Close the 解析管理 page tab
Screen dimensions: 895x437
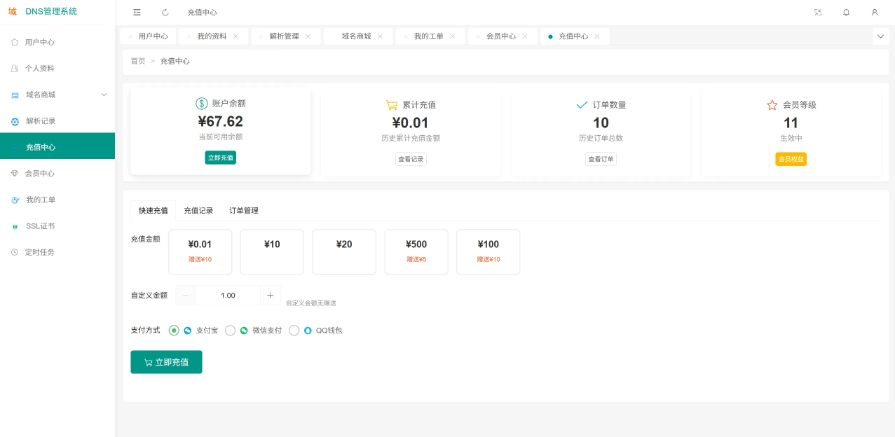pos(308,36)
